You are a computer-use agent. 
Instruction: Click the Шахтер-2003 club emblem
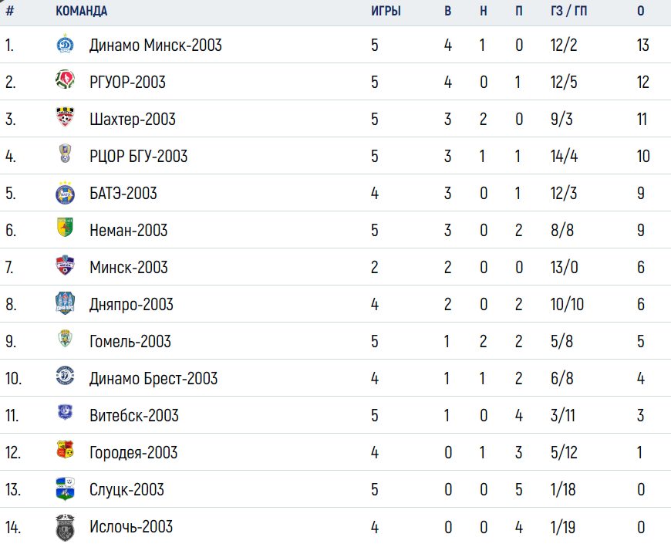point(65,117)
